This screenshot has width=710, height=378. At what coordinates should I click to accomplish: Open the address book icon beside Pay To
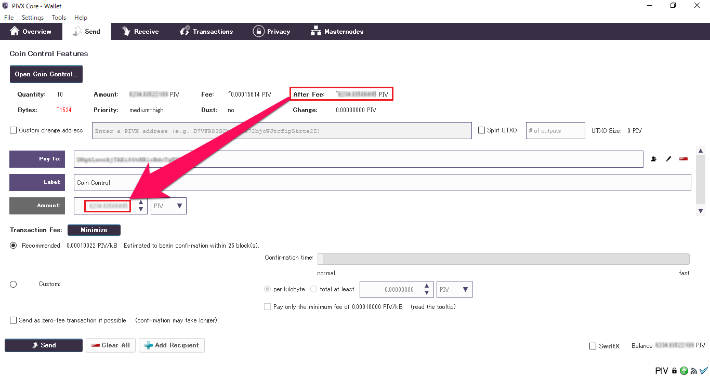click(653, 159)
